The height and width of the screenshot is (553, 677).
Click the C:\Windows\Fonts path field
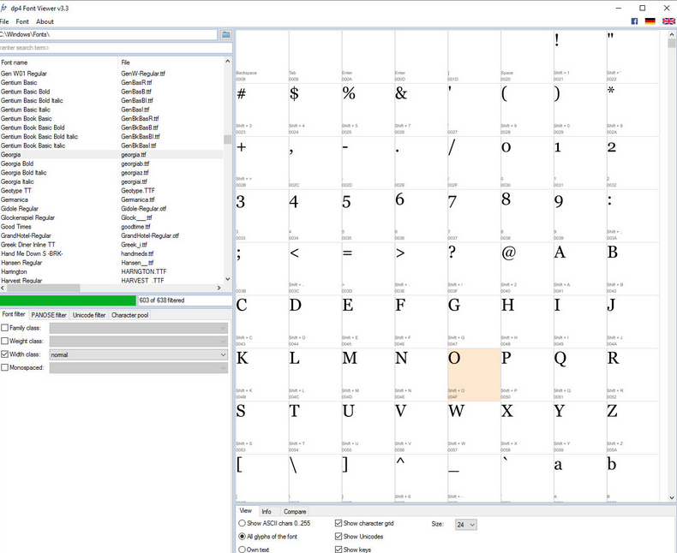pyautogui.click(x=108, y=34)
